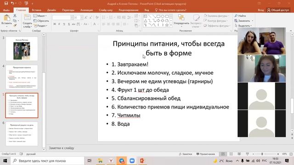This screenshot has height=165, width=294.
Task: Toggle Заметки notes in status bar
Action: pyautogui.click(x=186, y=154)
